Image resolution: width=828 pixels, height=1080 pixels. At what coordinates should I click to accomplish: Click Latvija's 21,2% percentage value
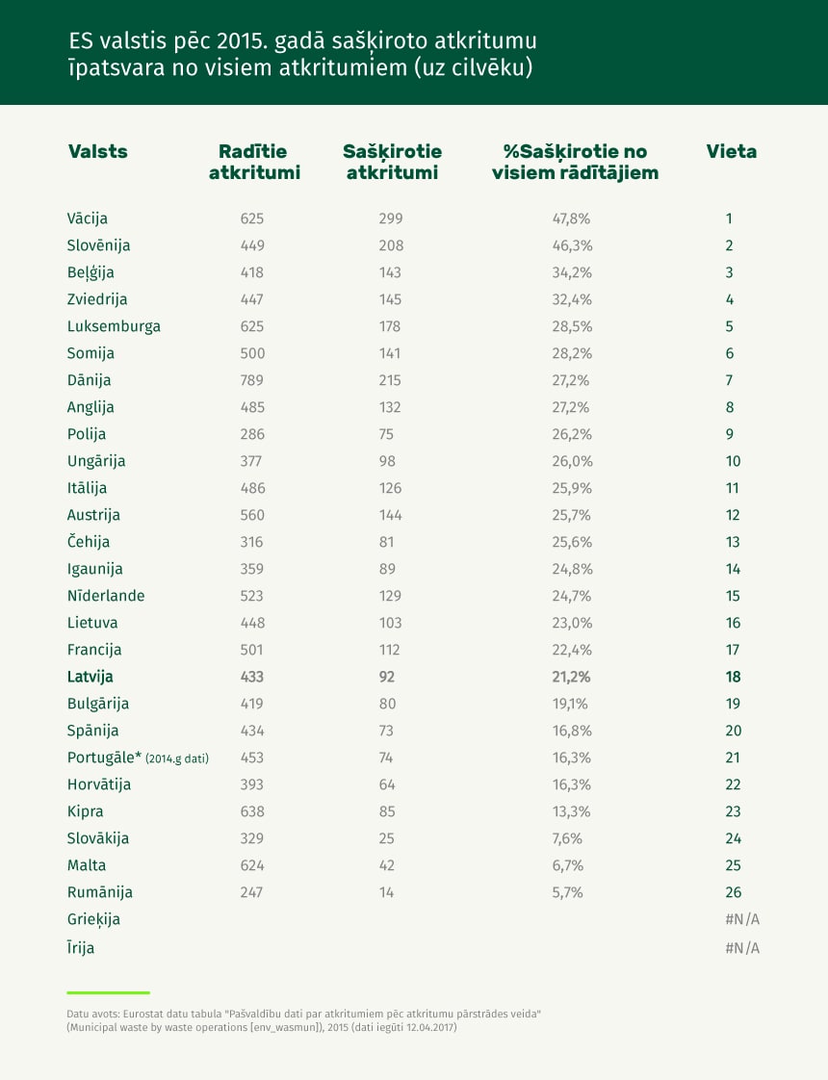tap(571, 677)
